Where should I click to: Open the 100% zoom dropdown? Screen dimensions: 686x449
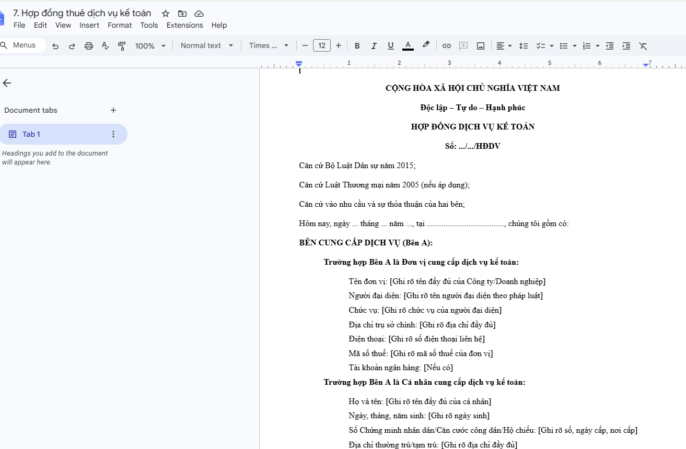click(150, 46)
